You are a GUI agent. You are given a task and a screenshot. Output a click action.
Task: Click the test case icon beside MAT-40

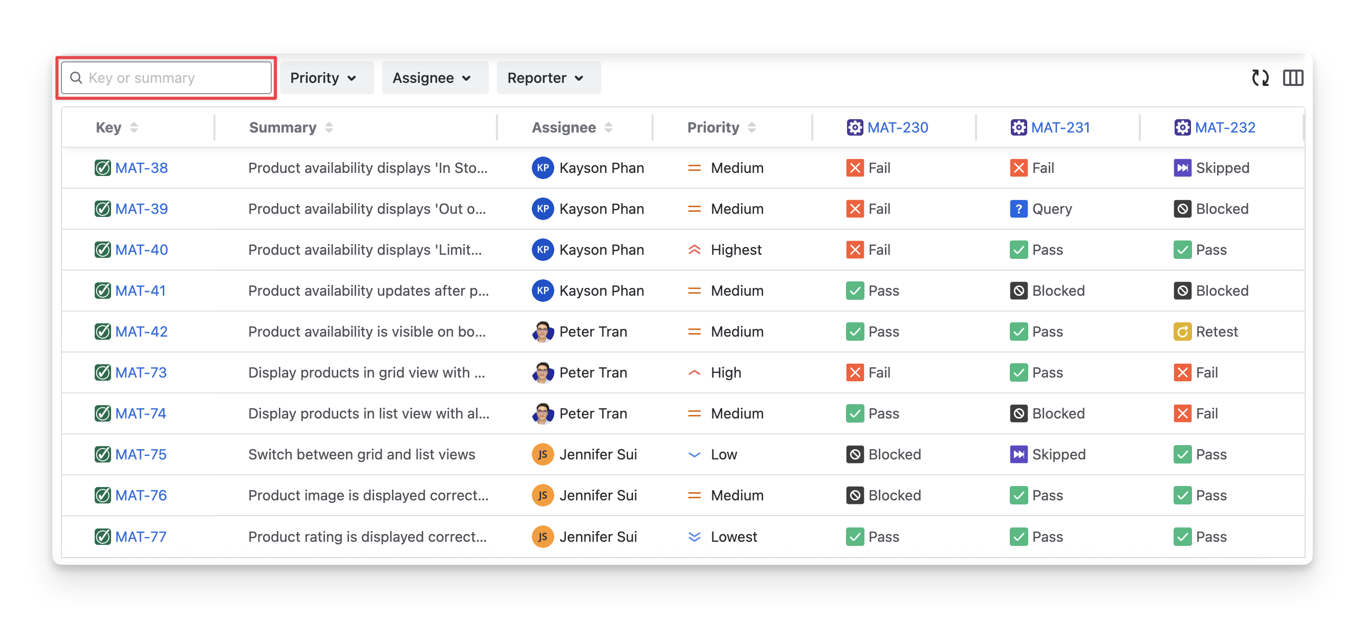pyautogui.click(x=102, y=250)
